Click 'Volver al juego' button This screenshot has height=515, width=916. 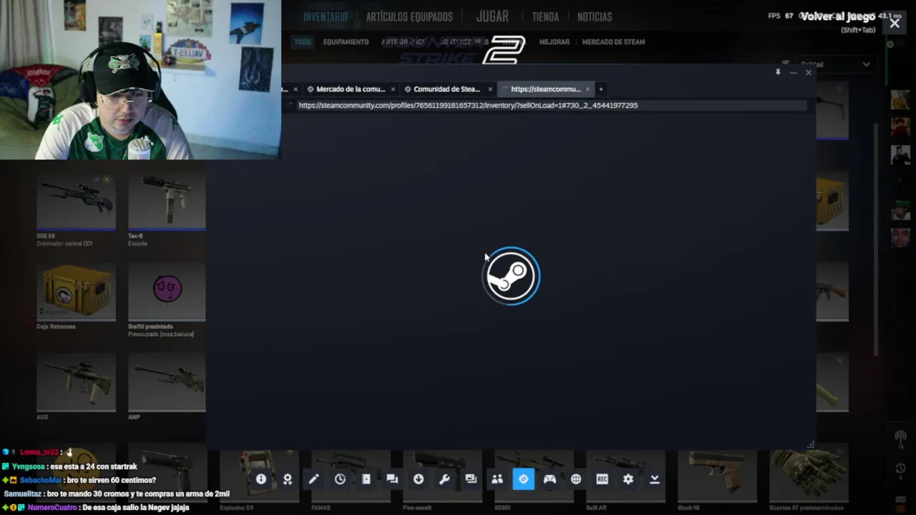point(838,16)
